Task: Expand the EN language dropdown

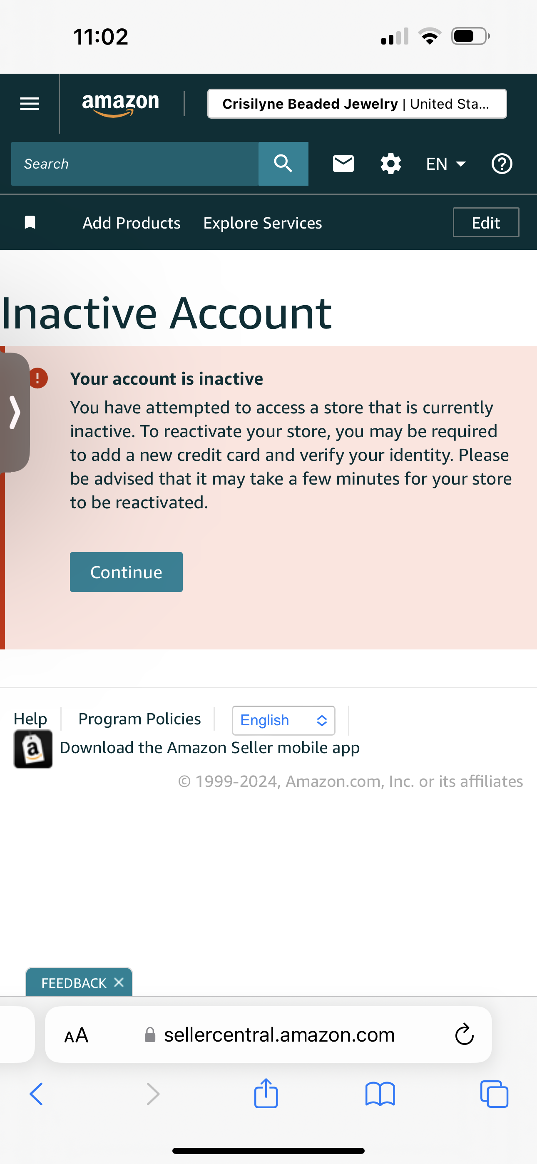Action: (x=446, y=164)
